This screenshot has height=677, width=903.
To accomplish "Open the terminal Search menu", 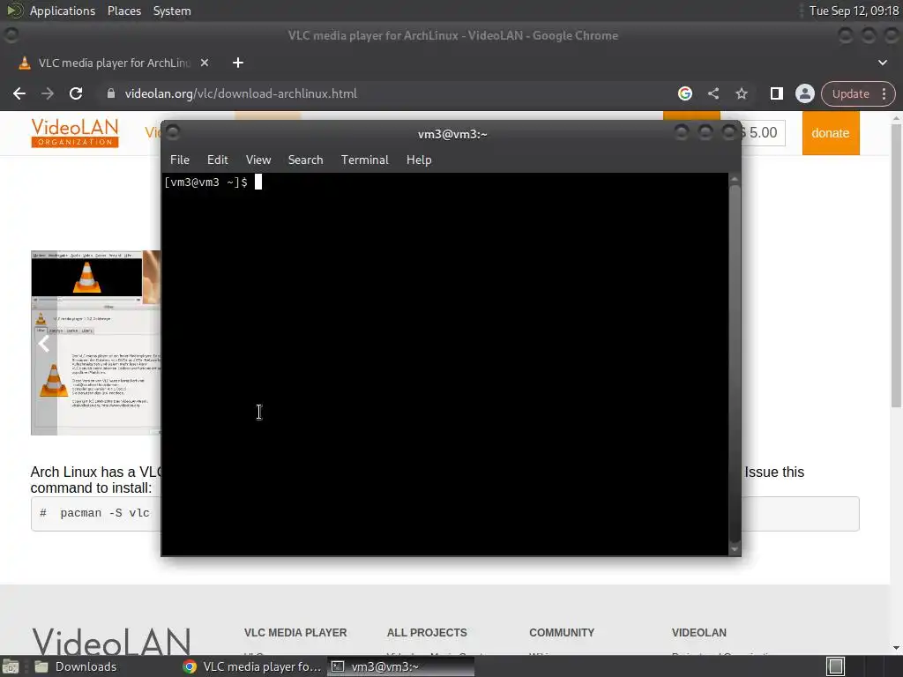I will (x=305, y=160).
